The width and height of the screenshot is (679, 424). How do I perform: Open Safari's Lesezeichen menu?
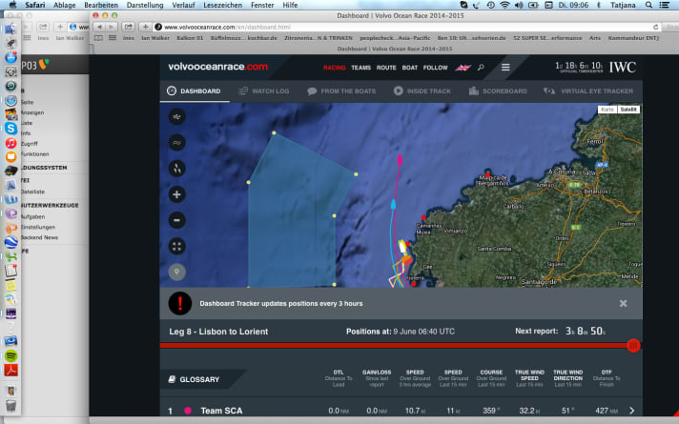(222, 5)
